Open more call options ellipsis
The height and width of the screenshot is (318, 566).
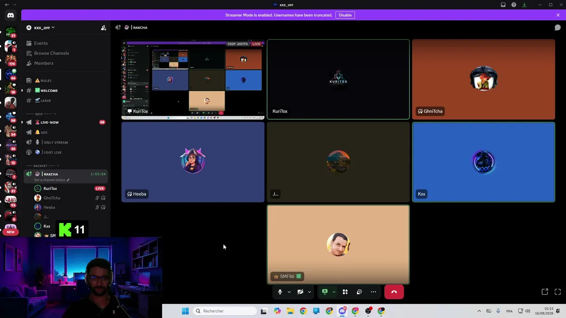374,292
